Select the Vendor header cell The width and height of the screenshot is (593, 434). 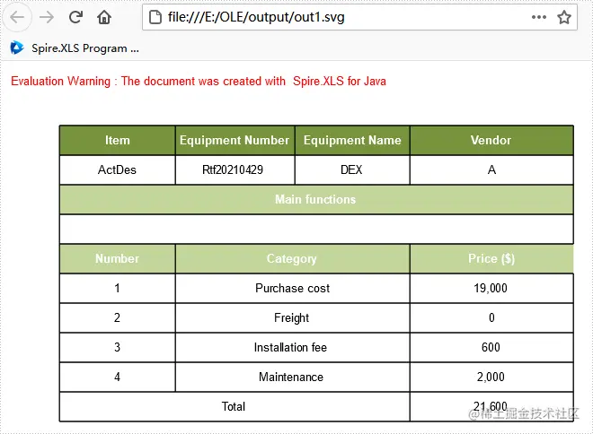[491, 141]
